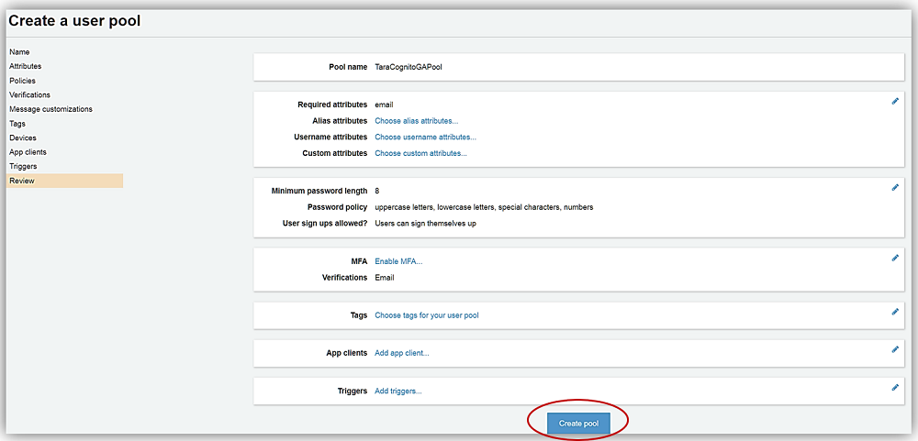The width and height of the screenshot is (918, 441).
Task: Navigate to Message customizations step
Action: (50, 109)
